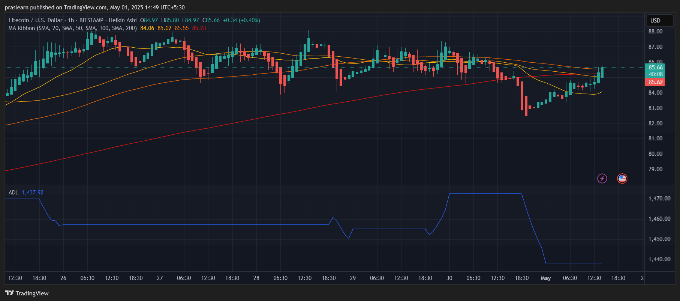The image size is (680, 301).
Task: Click the Litecoin / U.S. Dollar symbol title
Action: coord(35,20)
